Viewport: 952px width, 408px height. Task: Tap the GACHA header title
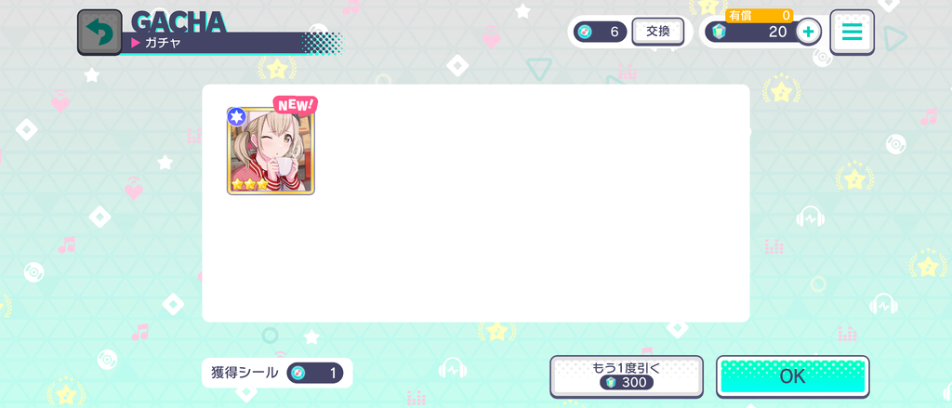click(179, 22)
